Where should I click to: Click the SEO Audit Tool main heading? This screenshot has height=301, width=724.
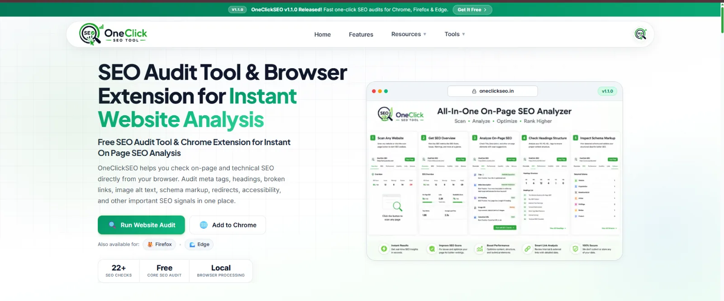coord(222,96)
